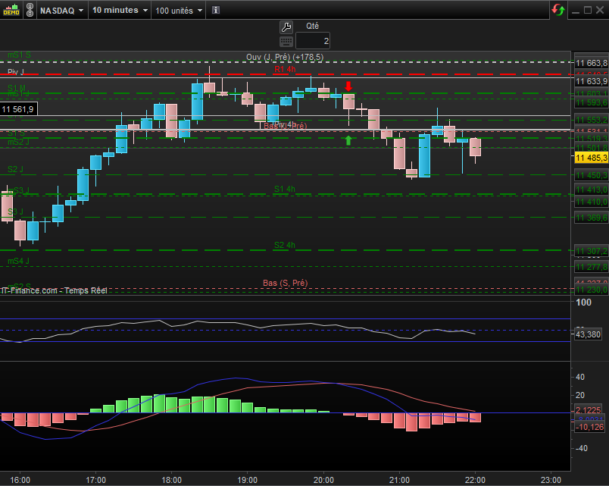Click the green up arrow signal marker
609x486 pixels.
coord(348,140)
